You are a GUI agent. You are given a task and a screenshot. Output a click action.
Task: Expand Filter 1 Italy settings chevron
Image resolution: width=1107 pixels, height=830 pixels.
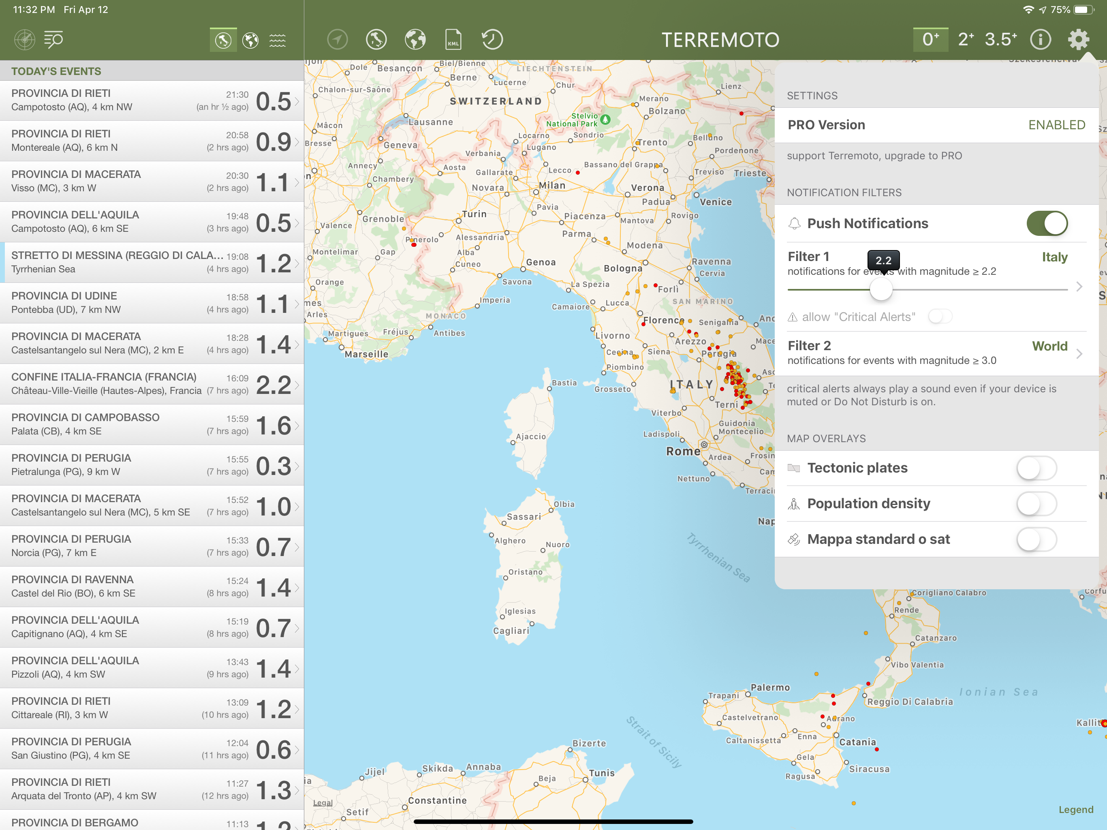coord(1079,287)
